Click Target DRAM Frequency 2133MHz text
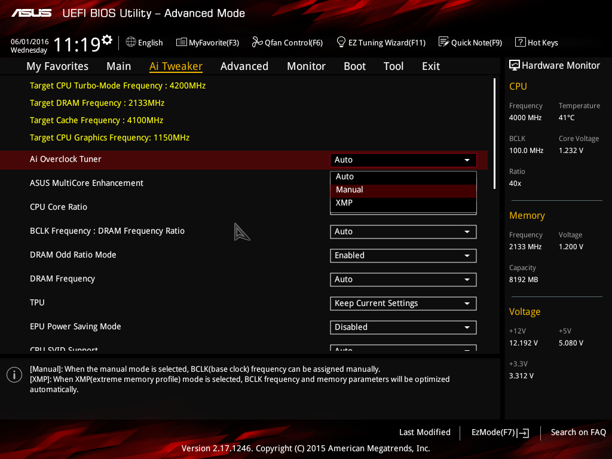This screenshot has height=459, width=612. (x=97, y=103)
